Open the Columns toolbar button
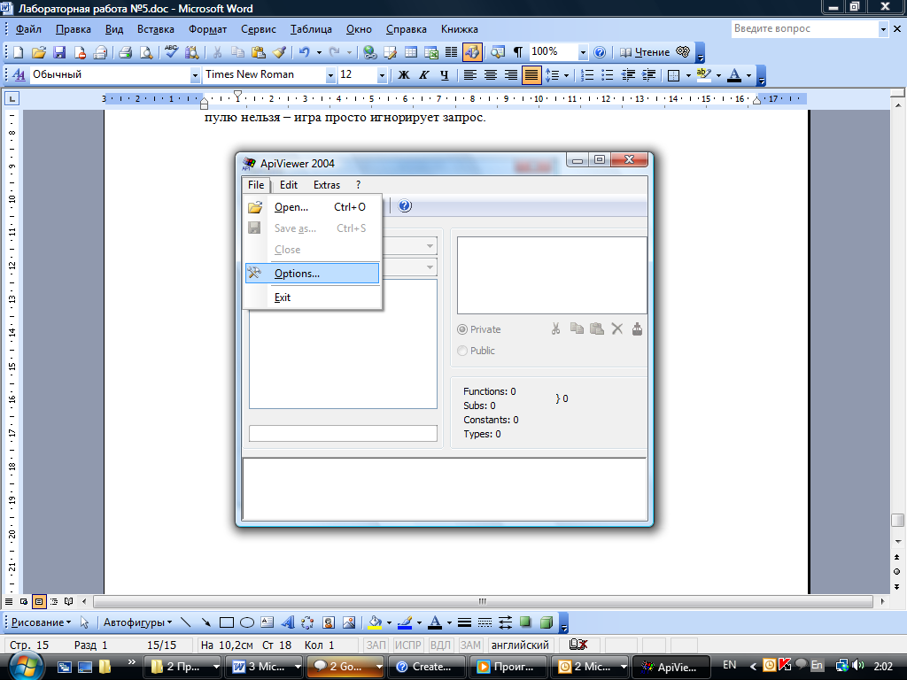The image size is (907, 680). coord(451,52)
